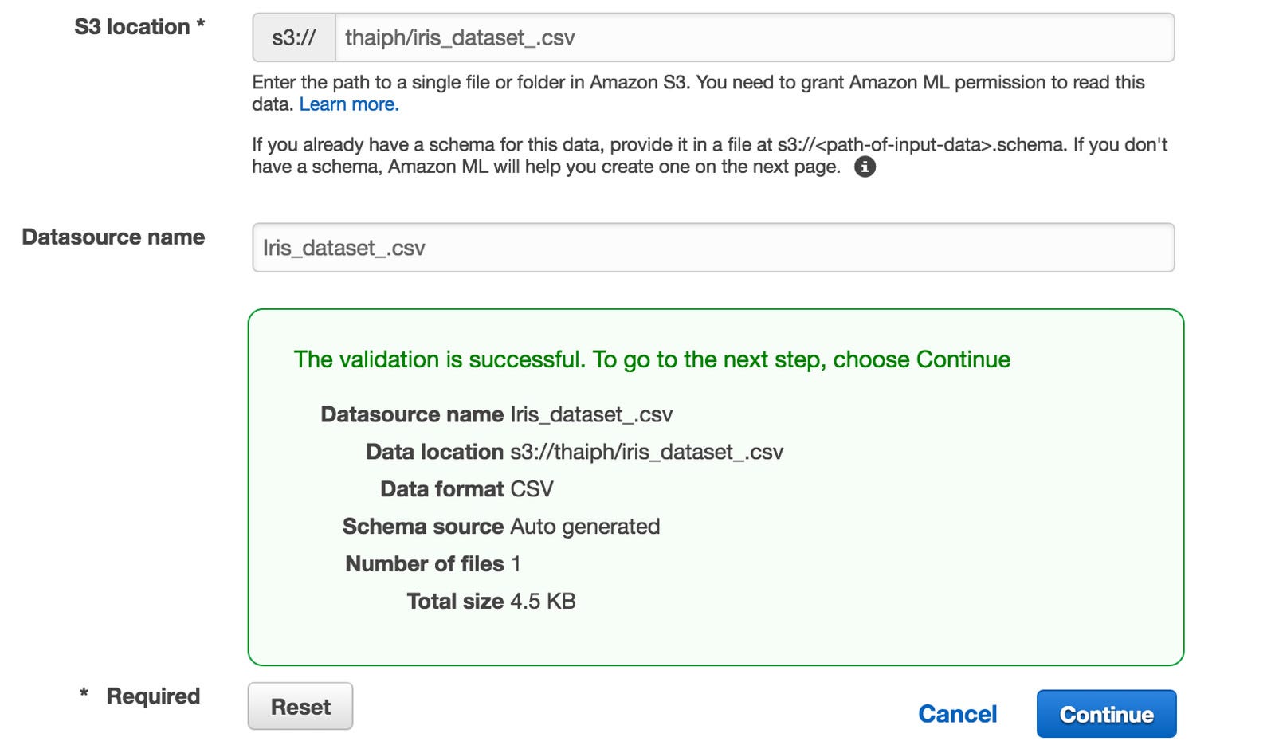Click the s3:// prefix box
This screenshot has height=741, width=1275.
(294, 37)
